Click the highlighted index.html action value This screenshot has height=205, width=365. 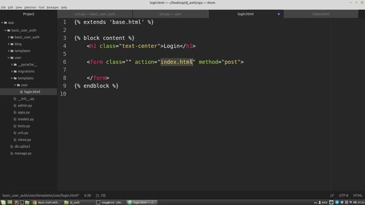(177, 62)
